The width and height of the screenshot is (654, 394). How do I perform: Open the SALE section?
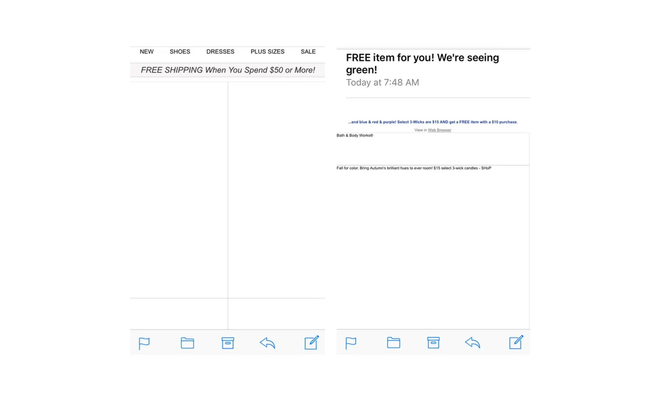click(x=308, y=51)
